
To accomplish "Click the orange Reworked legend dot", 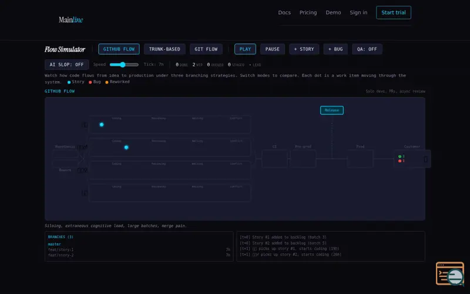I will tap(107, 82).
